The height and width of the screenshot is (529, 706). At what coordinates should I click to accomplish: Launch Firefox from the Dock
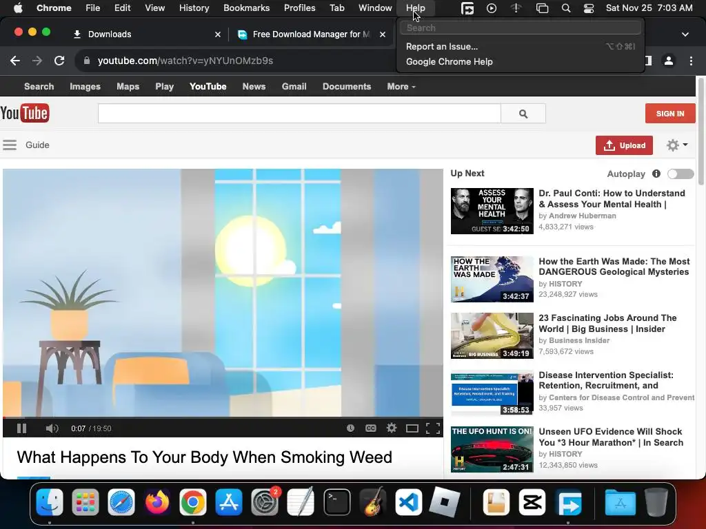coord(157,502)
